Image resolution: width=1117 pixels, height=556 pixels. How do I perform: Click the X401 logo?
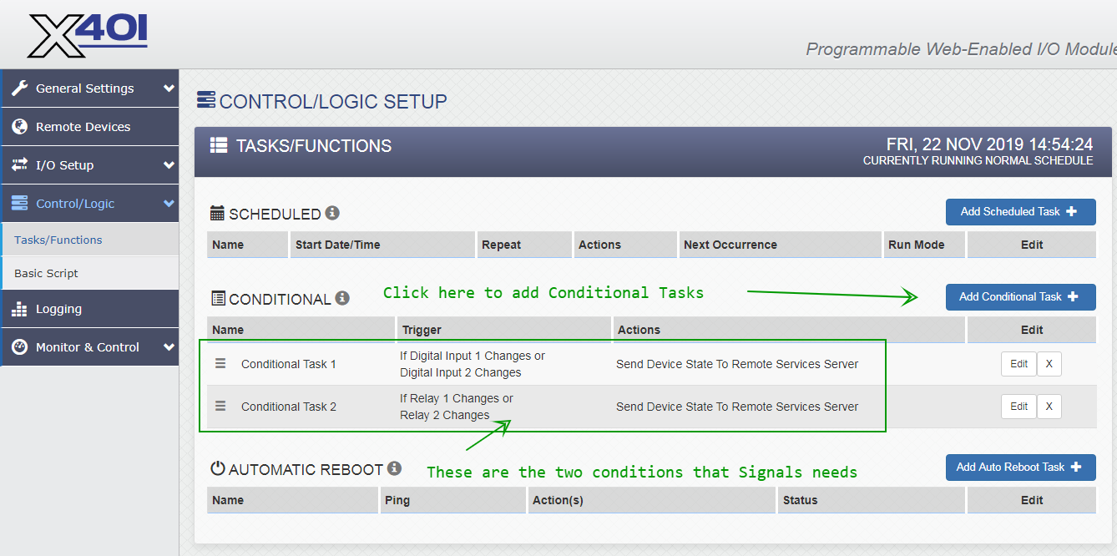pos(87,34)
